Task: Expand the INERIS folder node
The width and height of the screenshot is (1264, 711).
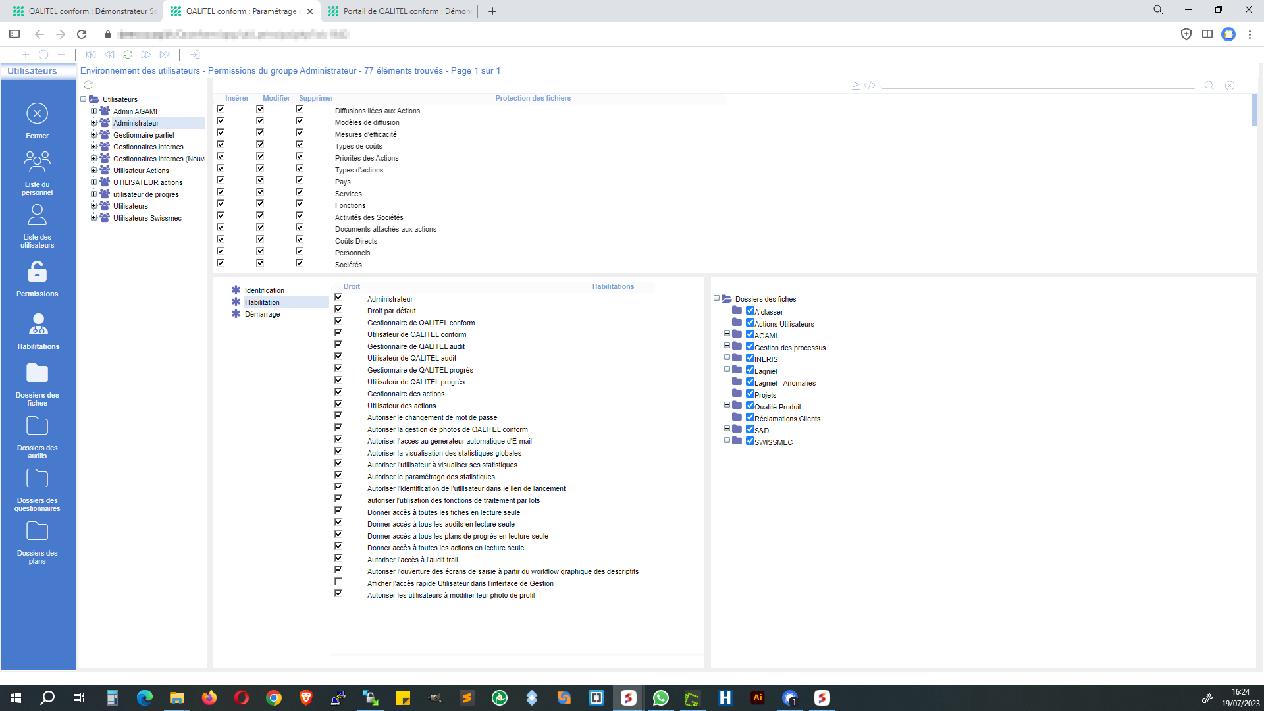Action: coord(727,358)
